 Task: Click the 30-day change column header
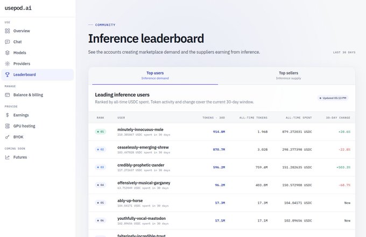(338, 117)
